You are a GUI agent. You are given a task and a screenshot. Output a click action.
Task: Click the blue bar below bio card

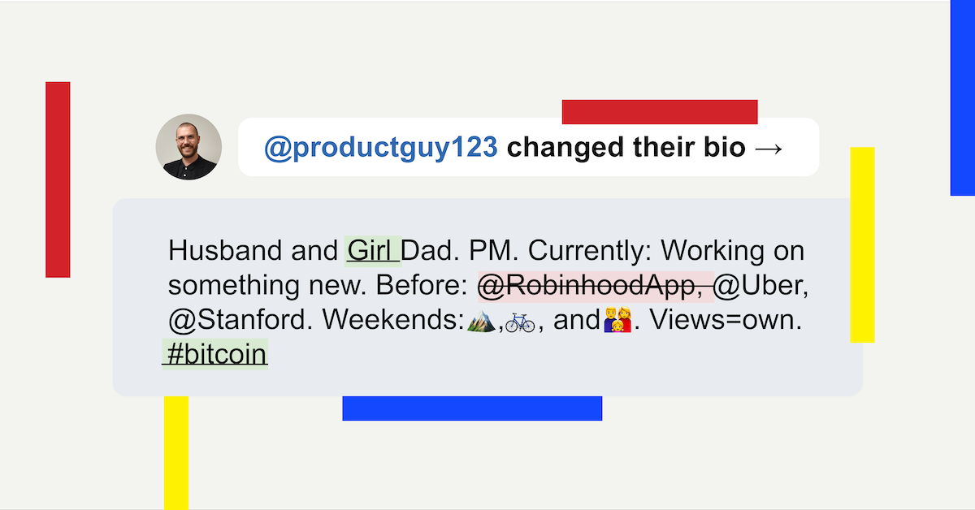click(472, 408)
